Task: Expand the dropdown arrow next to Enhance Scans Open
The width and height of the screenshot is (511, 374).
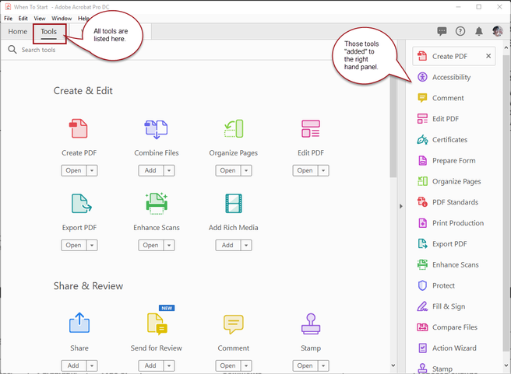Action: (x=169, y=245)
